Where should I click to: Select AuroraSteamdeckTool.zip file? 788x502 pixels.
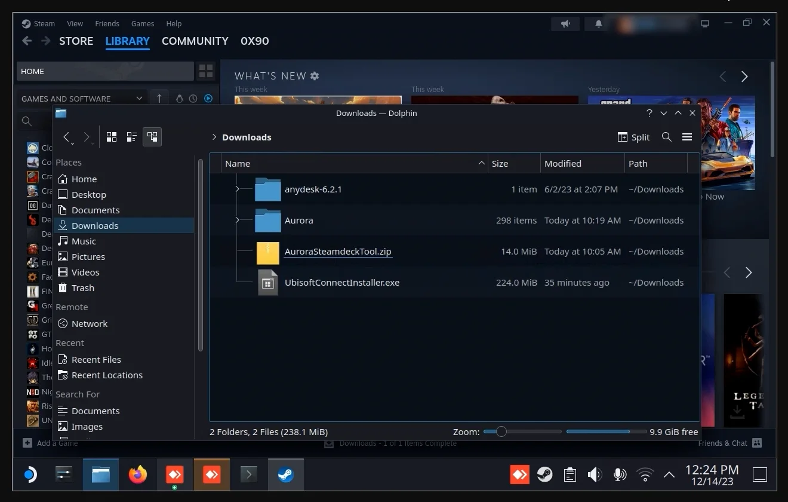pyautogui.click(x=337, y=252)
